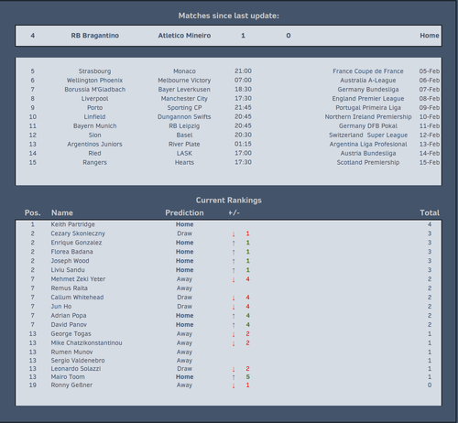Image resolution: width=458 pixels, height=423 pixels.
Task: Click the Prediction column header
Action: [x=184, y=212]
